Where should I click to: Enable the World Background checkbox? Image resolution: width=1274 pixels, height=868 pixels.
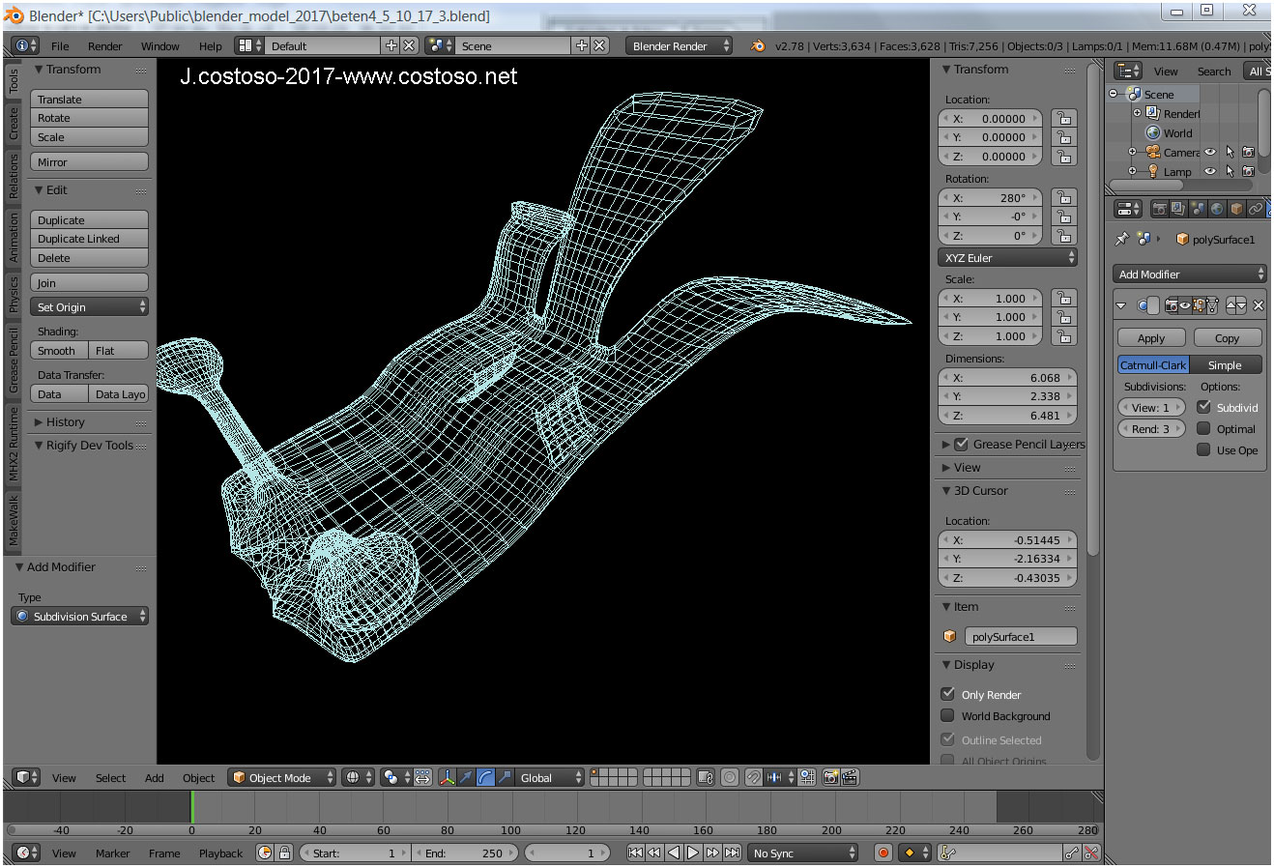tap(948, 716)
